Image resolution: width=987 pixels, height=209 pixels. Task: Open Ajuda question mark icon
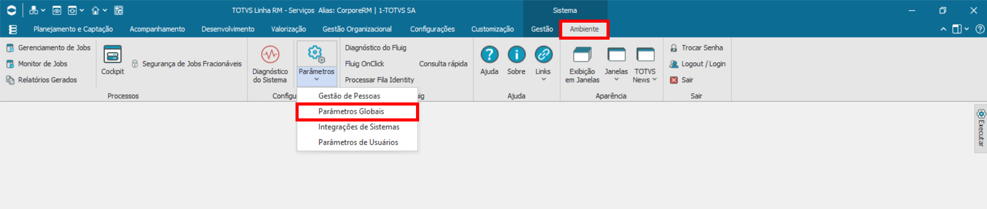click(489, 55)
